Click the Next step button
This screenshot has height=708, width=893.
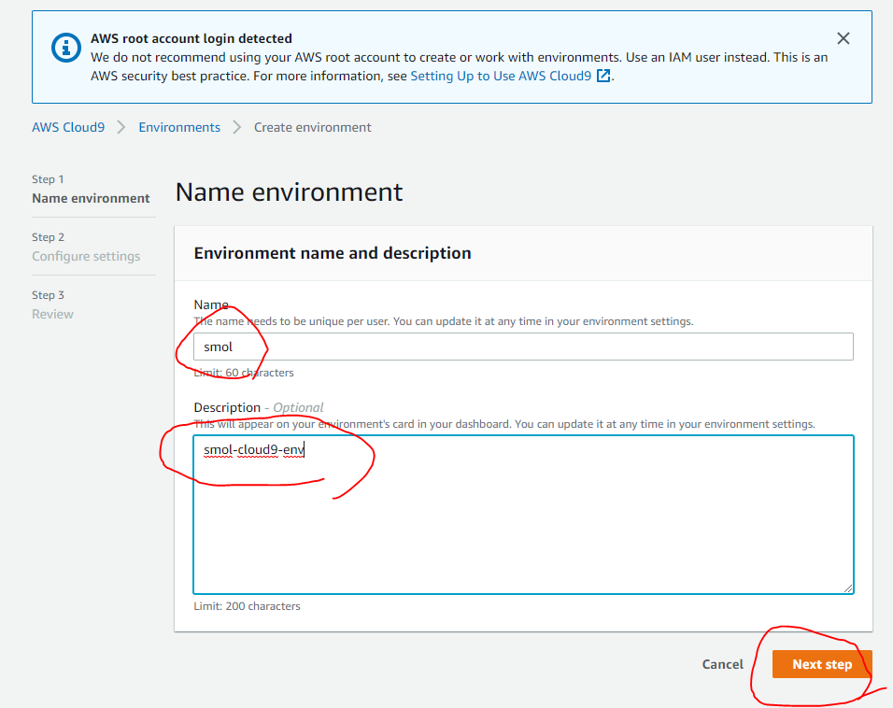822,664
